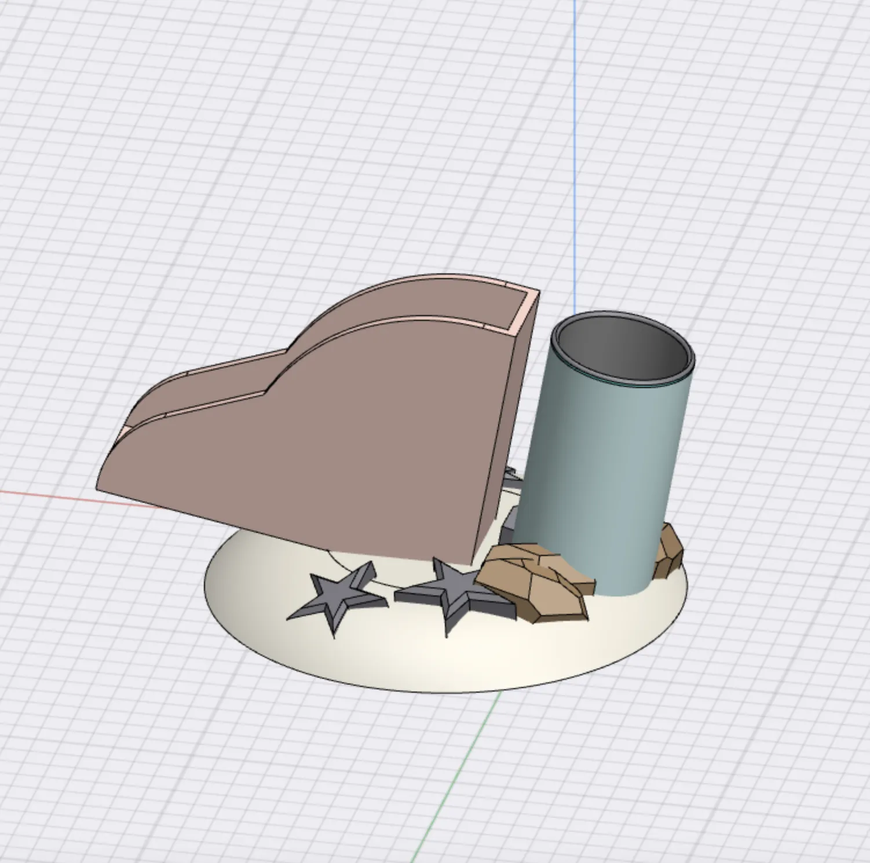Screen dimensions: 870x863
Task: Select the dark gray inside of the cylinder
Action: (623, 349)
